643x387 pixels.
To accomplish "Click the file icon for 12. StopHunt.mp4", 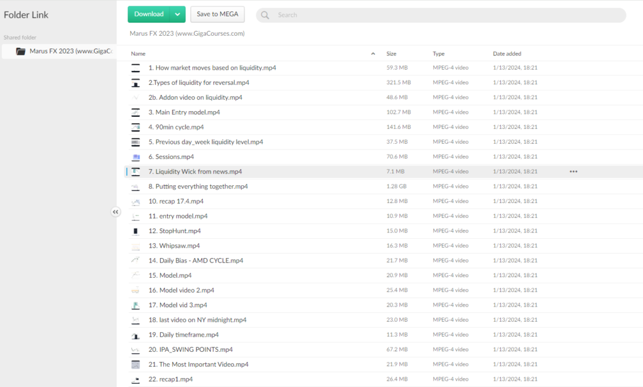I will coord(136,231).
